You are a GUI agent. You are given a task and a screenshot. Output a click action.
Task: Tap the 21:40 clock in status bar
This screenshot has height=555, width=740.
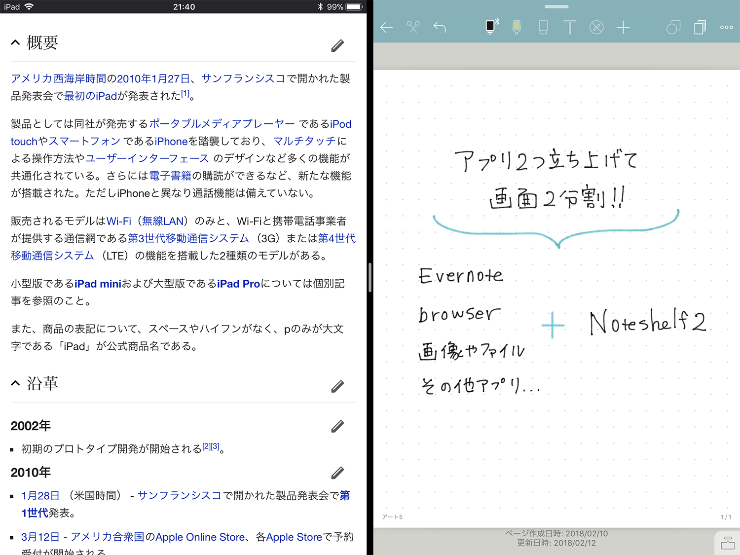[184, 7]
